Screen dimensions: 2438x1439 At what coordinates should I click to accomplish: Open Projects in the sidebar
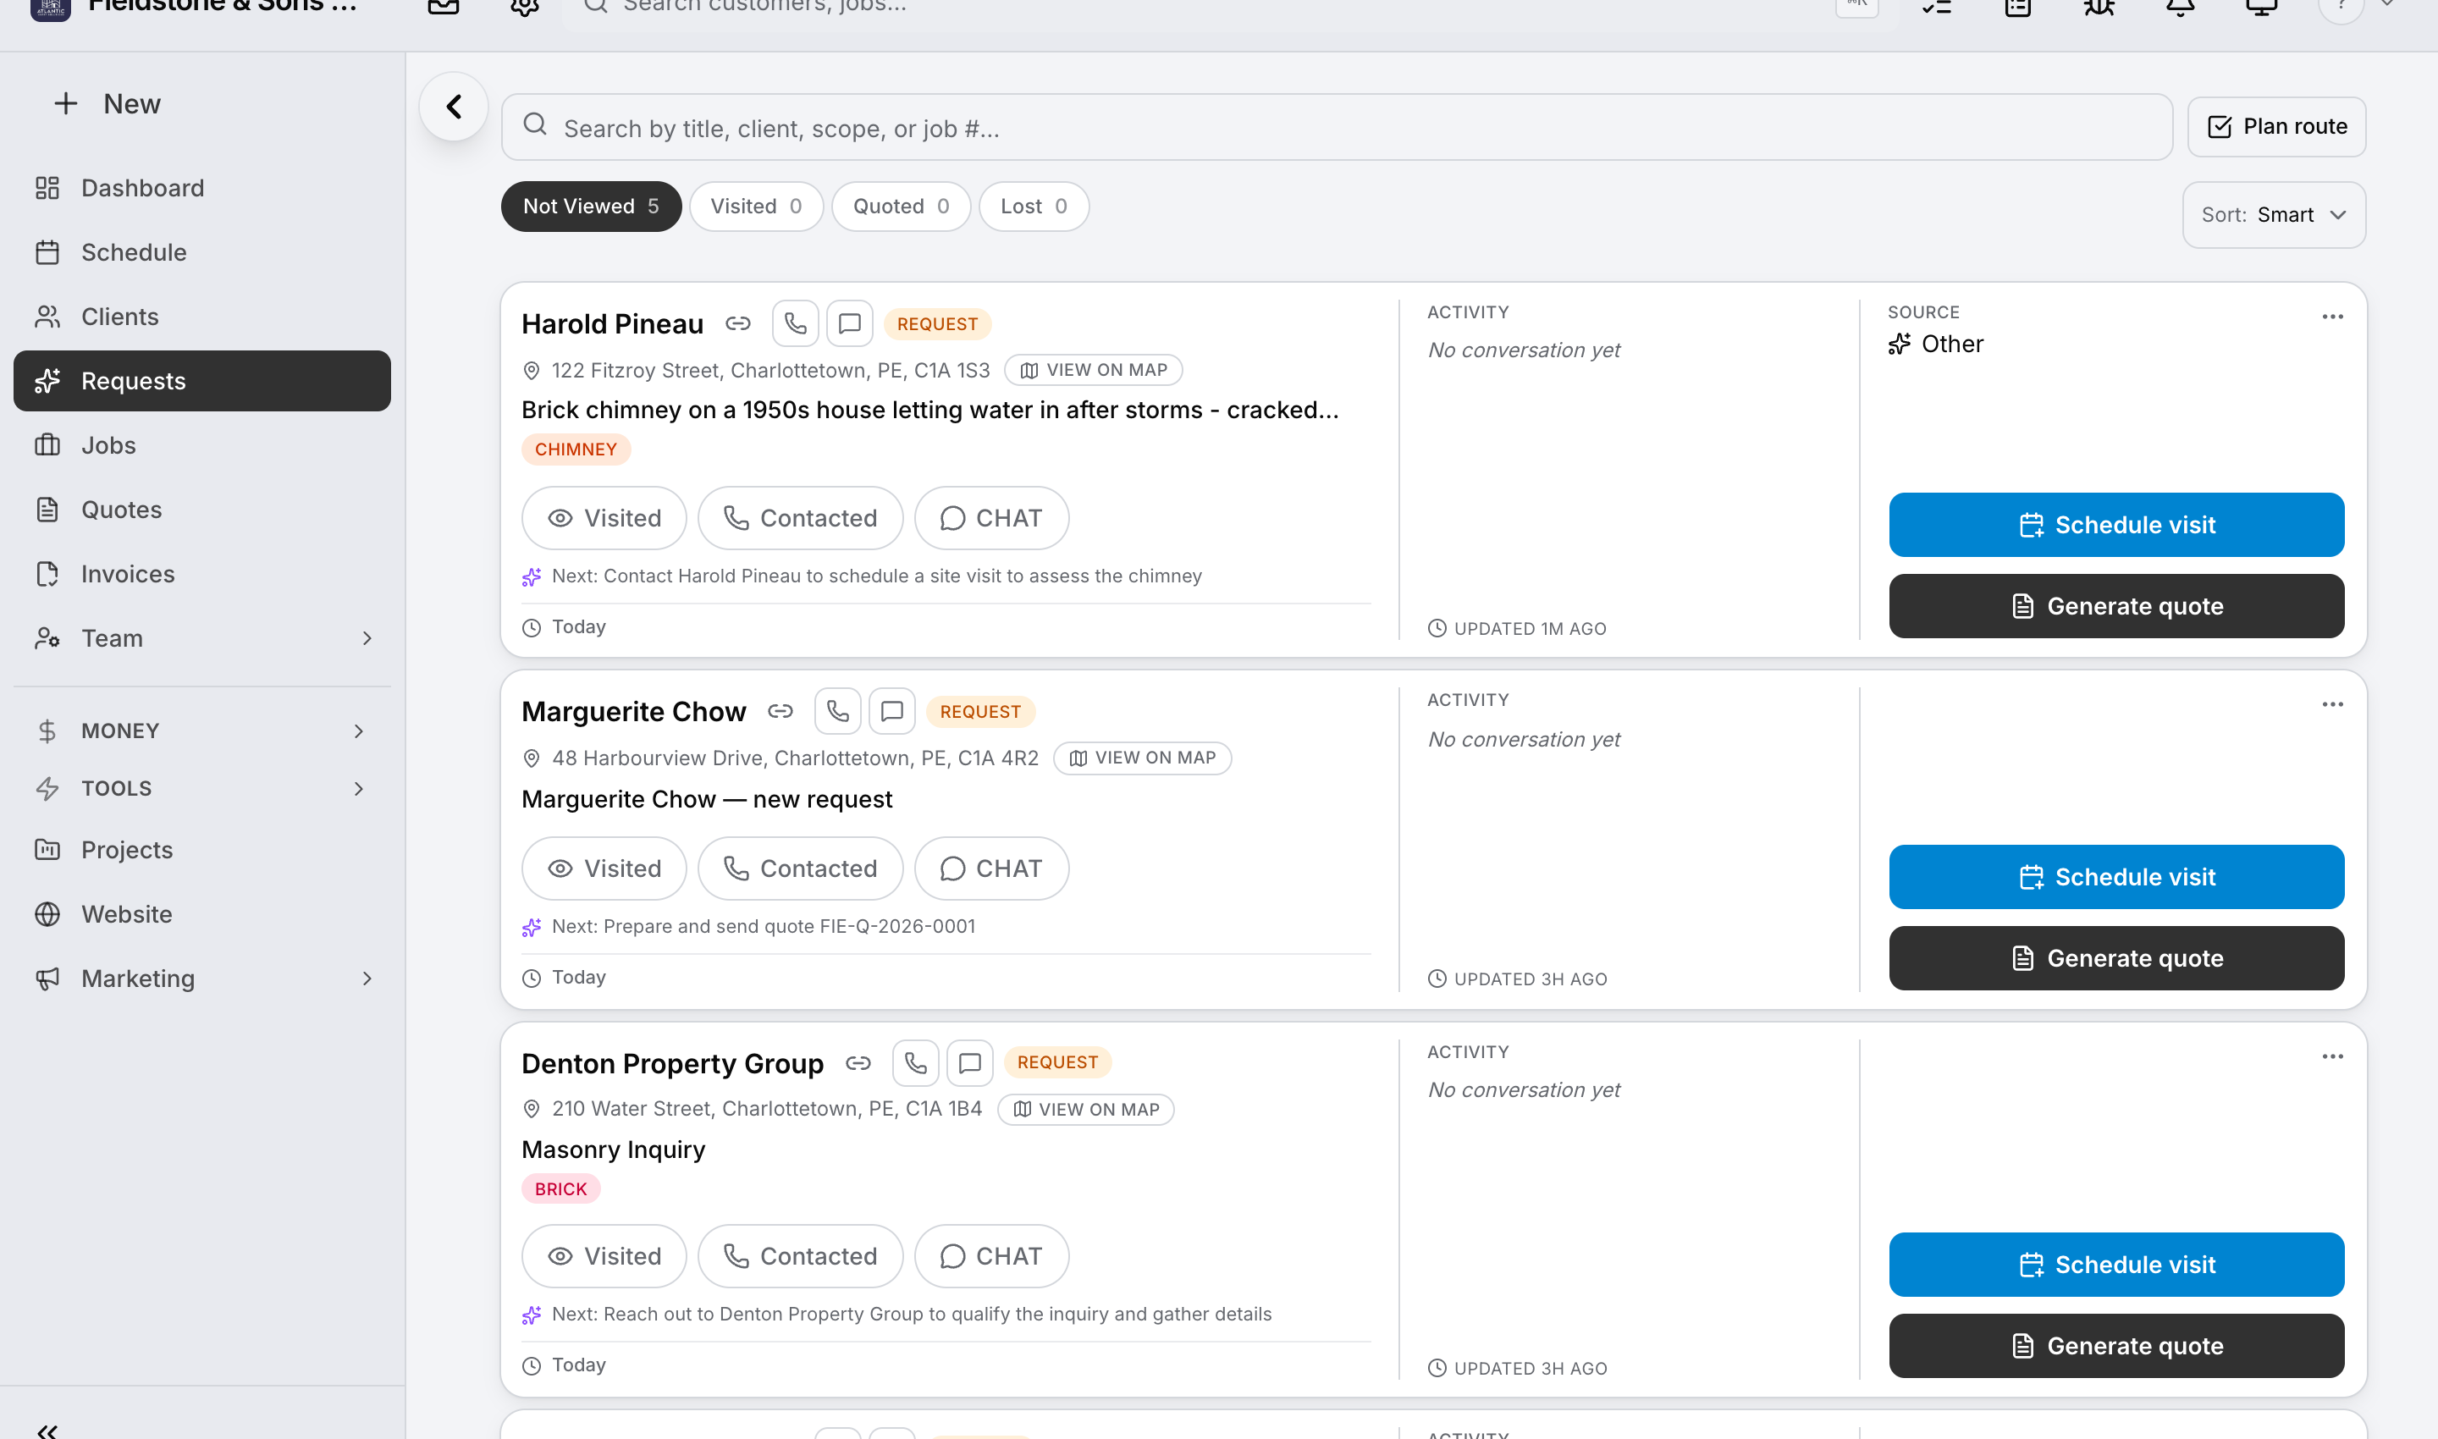click(201, 850)
